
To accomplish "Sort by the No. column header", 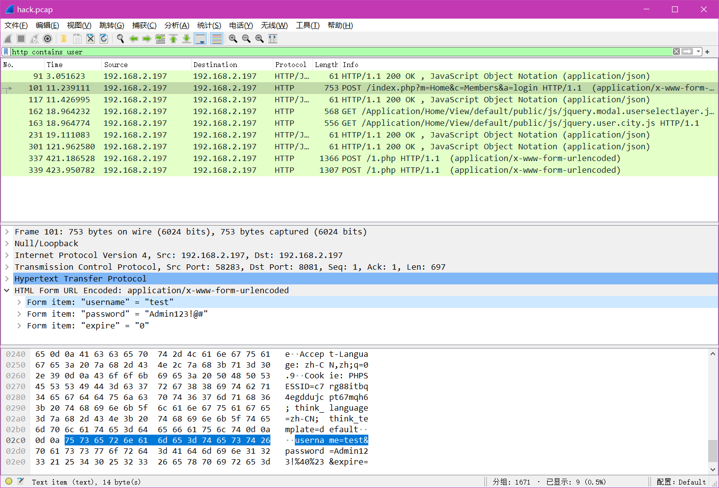I will click(x=23, y=65).
